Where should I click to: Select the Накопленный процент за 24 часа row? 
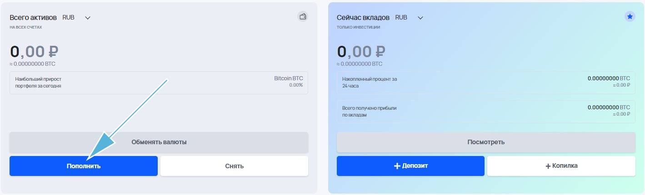pos(486,82)
